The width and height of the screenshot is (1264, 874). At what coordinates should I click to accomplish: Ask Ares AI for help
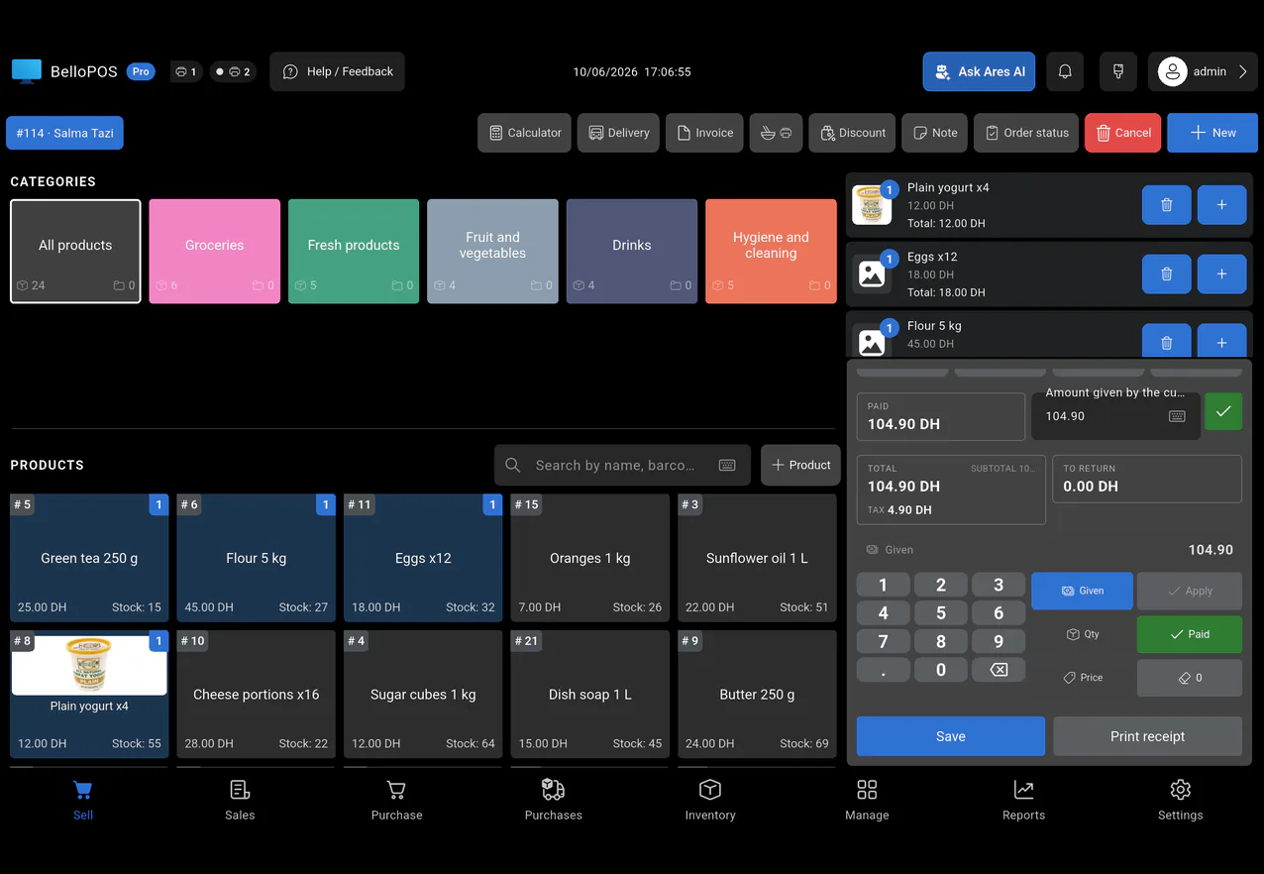[980, 71]
